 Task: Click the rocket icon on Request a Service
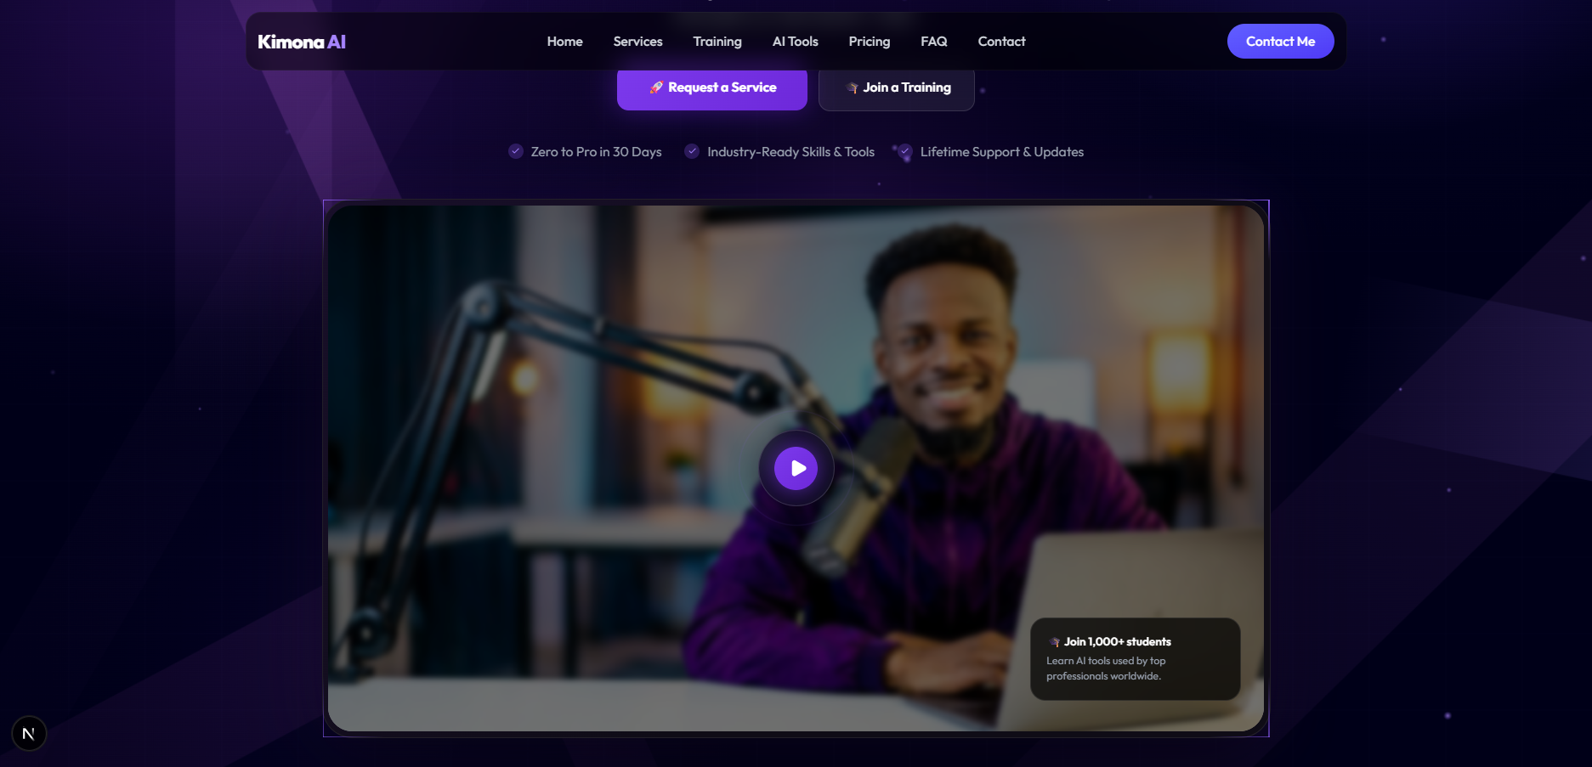click(x=656, y=87)
